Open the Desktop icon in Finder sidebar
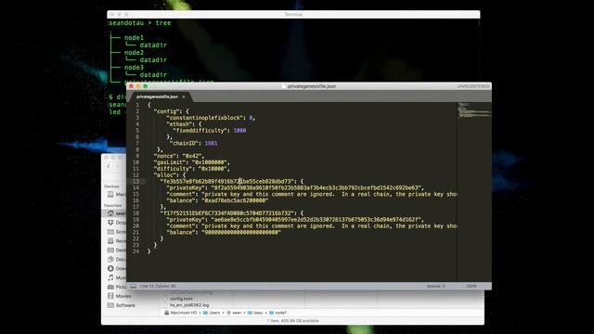Screen dimensions: 594x334 [x=110, y=250]
